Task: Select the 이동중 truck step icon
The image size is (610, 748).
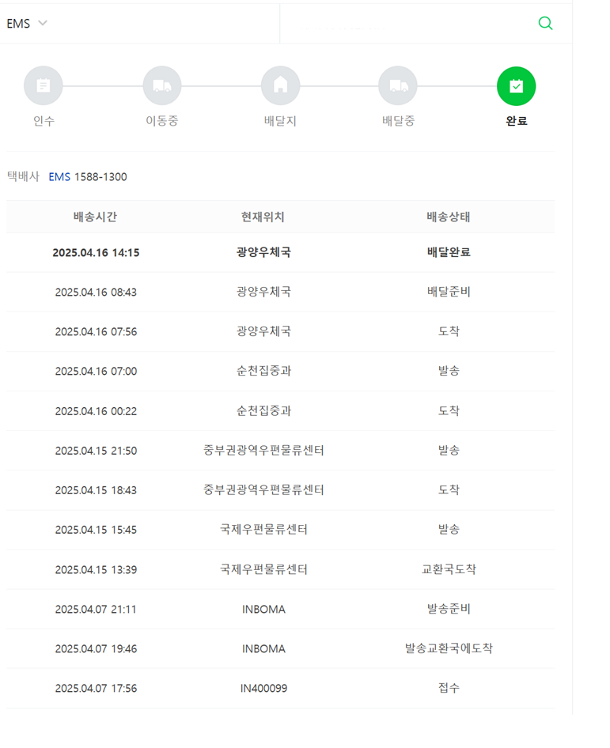Action: 162,86
